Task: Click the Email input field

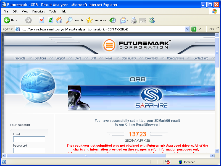Action: [29, 139]
